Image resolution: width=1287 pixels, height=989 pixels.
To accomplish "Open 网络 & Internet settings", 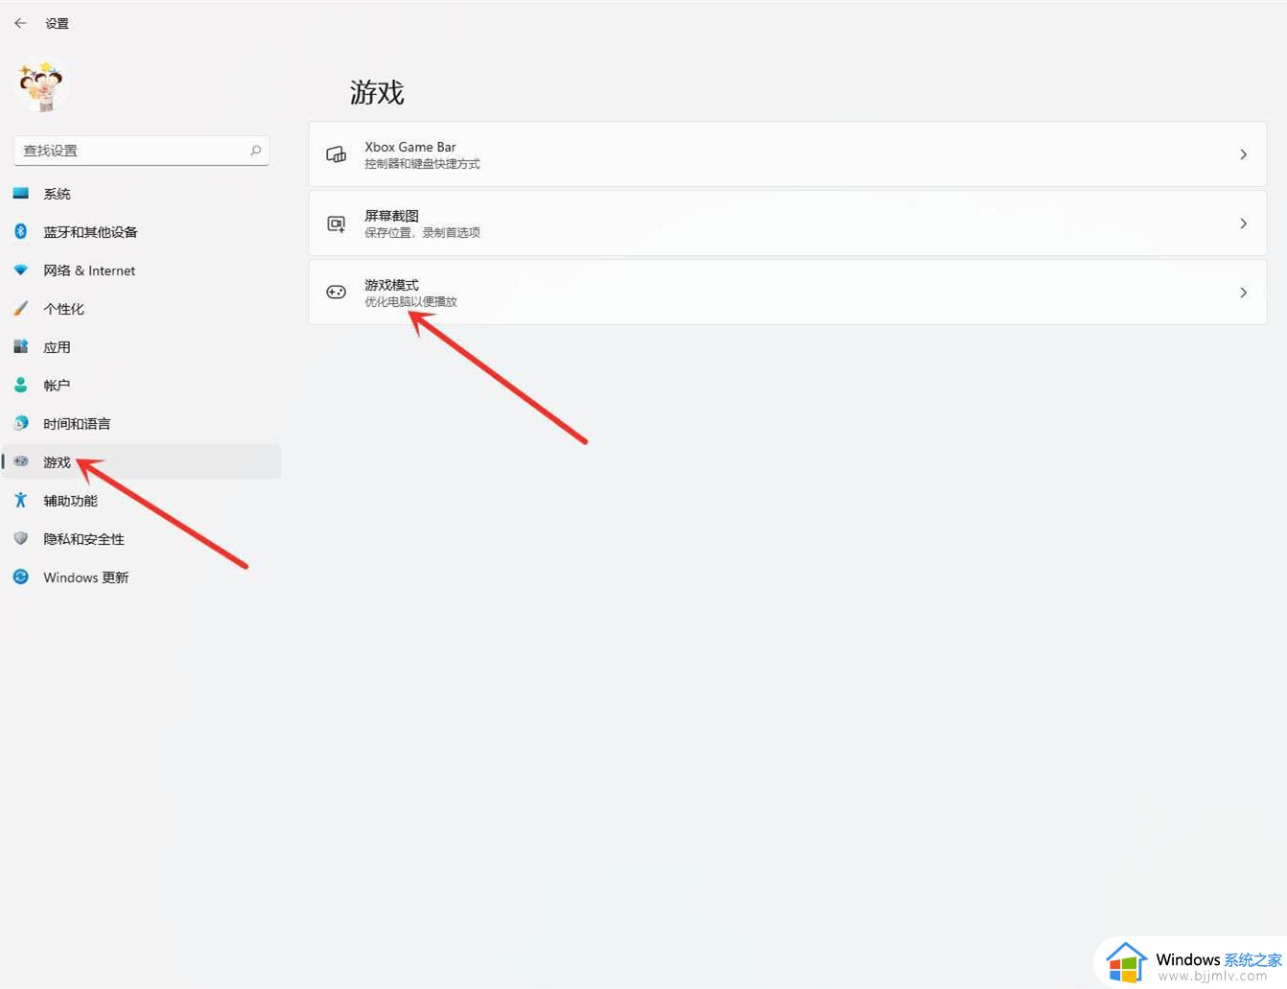I will pos(142,271).
